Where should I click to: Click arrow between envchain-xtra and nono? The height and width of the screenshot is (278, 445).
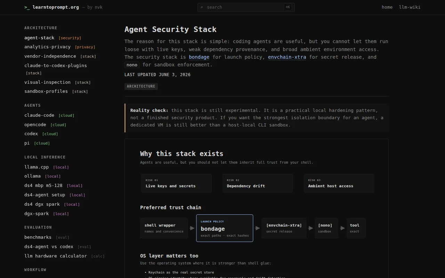point(311,228)
